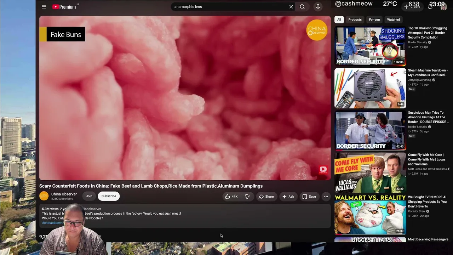Click title "Suspicious Man Tries To Abandon His Bags"
Image resolution: width=453 pixels, height=255 pixels.
[x=428, y=117]
